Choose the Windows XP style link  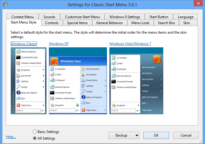tap(59, 44)
